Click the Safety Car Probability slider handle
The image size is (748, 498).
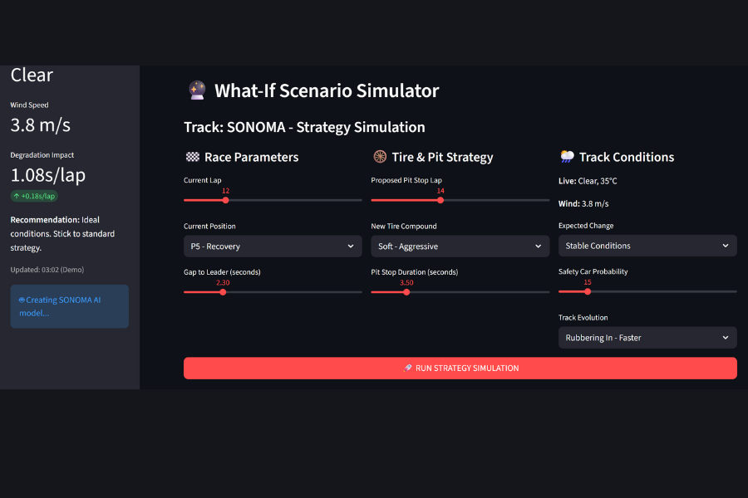coord(588,291)
